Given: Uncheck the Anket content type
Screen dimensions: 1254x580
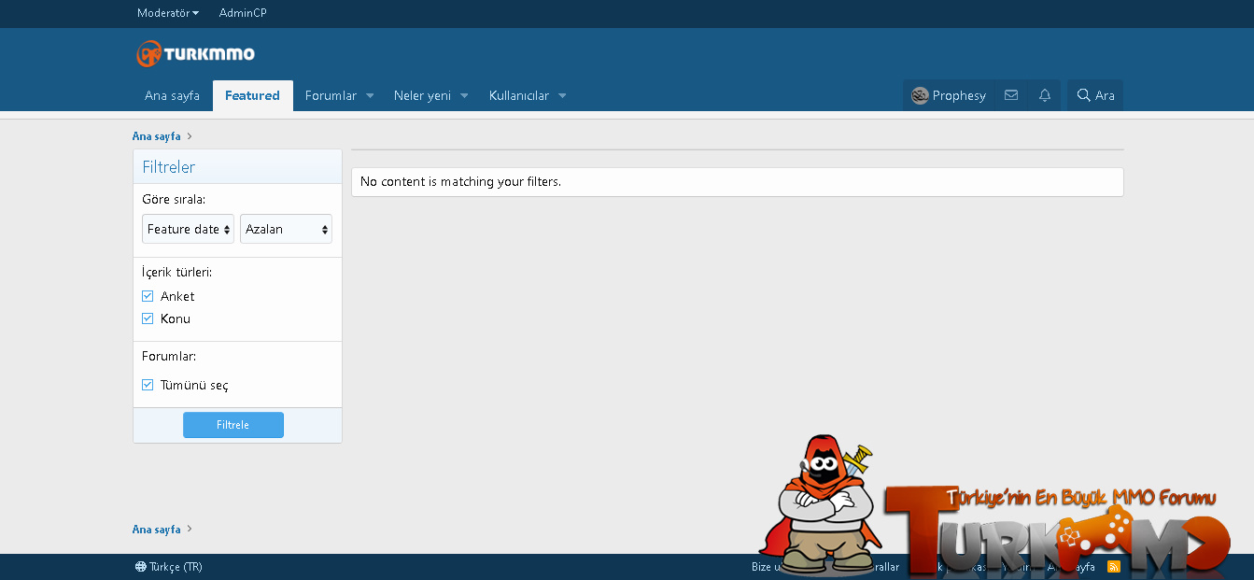Looking at the screenshot, I should pyautogui.click(x=148, y=295).
